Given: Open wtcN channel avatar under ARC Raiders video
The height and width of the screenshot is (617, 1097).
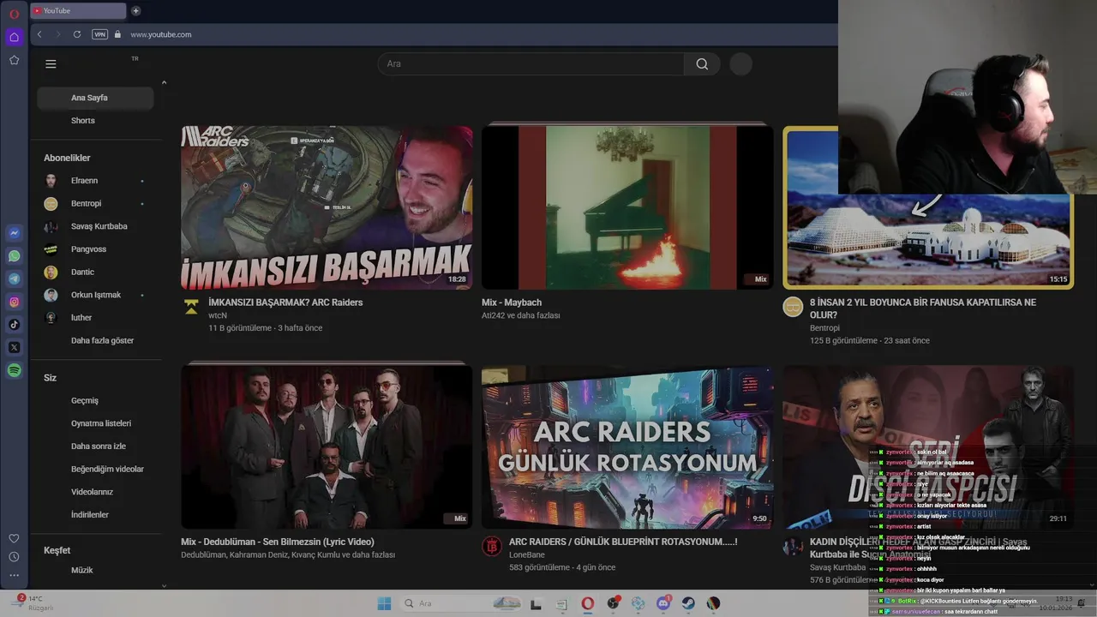Looking at the screenshot, I should click(191, 307).
